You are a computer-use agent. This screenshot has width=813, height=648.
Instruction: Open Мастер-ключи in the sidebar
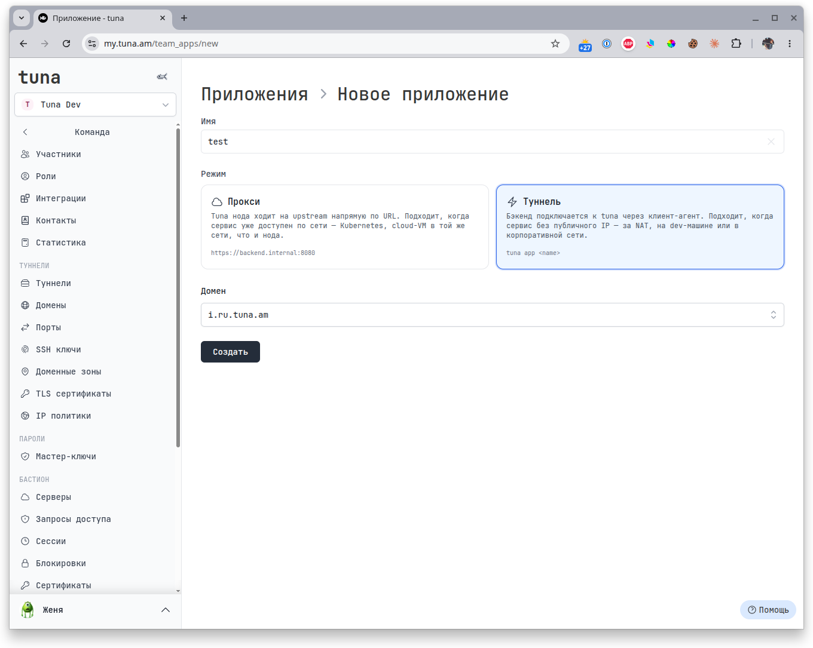[x=66, y=456]
